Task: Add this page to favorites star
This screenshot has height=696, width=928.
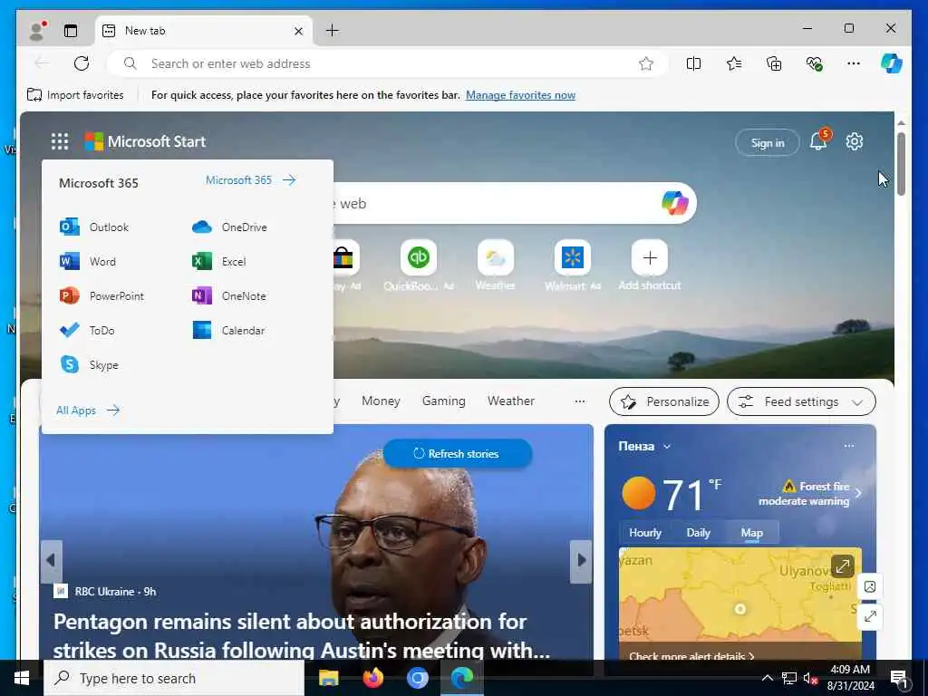Action: pyautogui.click(x=645, y=63)
